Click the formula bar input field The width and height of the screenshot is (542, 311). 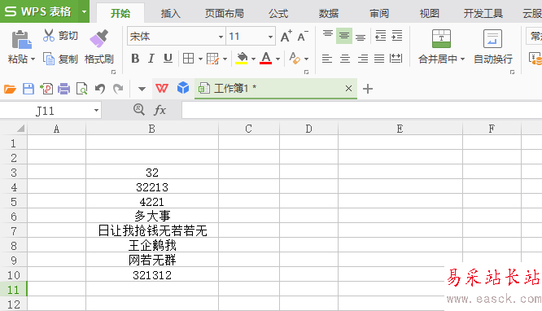tap(361, 111)
